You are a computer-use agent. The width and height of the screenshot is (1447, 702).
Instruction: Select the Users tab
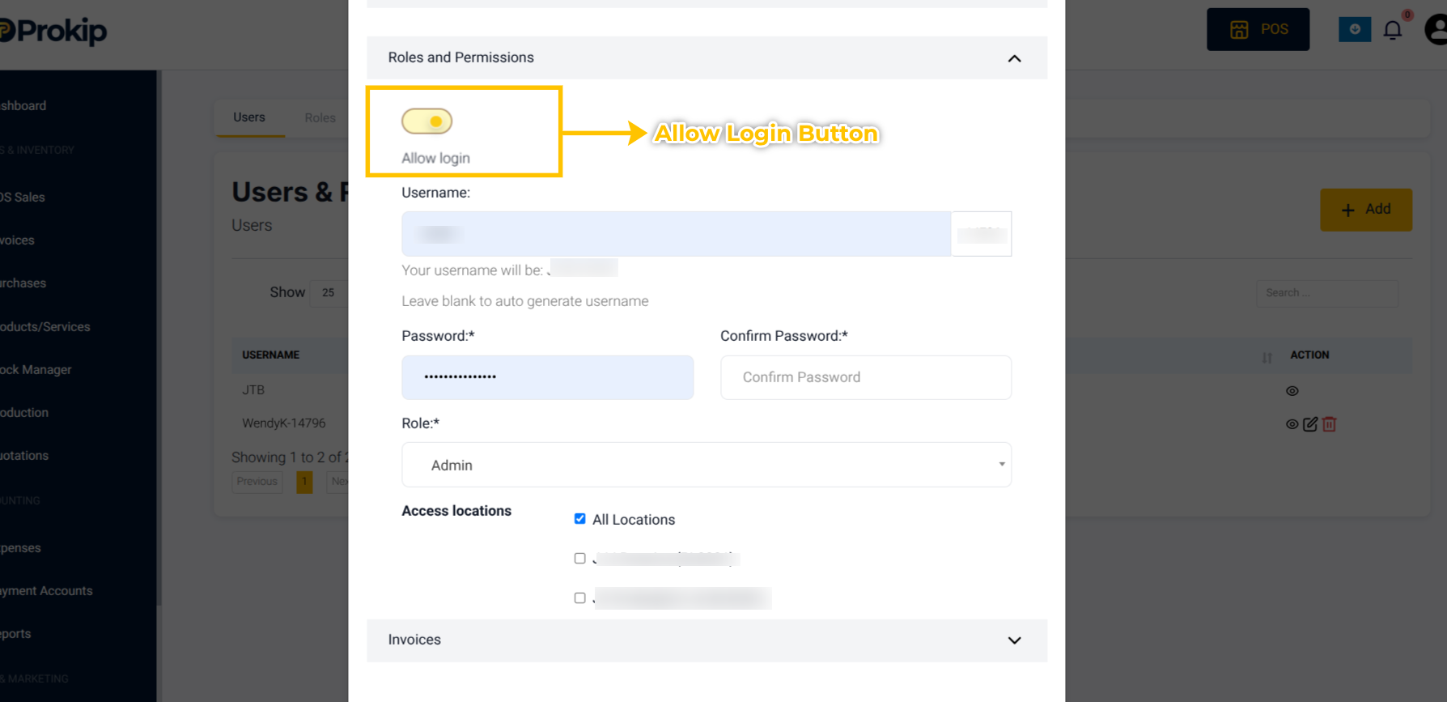tap(249, 117)
